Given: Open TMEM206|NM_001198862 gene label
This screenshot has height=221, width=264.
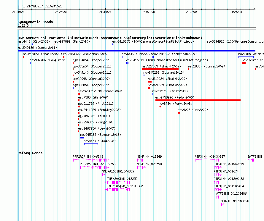Looking at the screenshot, I should 125,186.
